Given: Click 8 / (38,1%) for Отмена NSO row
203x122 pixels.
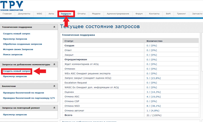Looking at the screenshot, I should point(154,106).
